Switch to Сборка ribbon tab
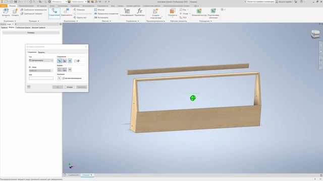The width and height of the screenshot is (323, 181). (x=12, y=6)
